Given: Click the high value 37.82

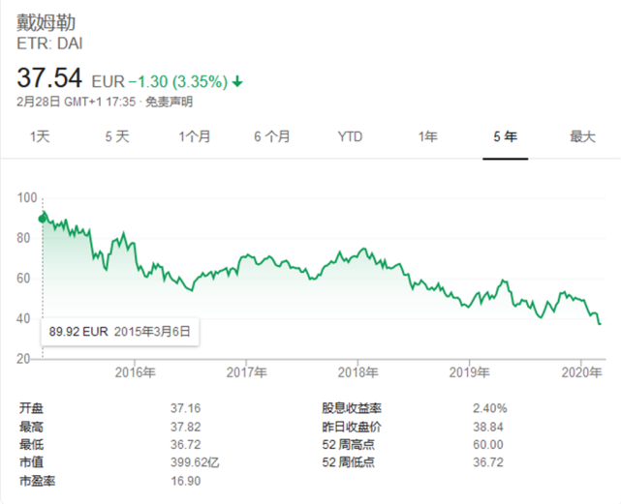Looking at the screenshot, I should pyautogui.click(x=186, y=427).
